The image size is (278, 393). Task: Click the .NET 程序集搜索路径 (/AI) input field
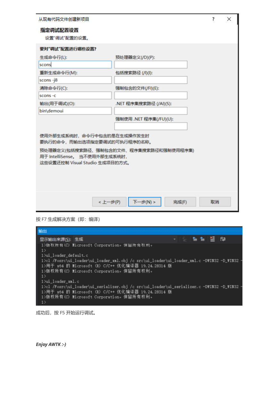pyautogui.click(x=151, y=111)
